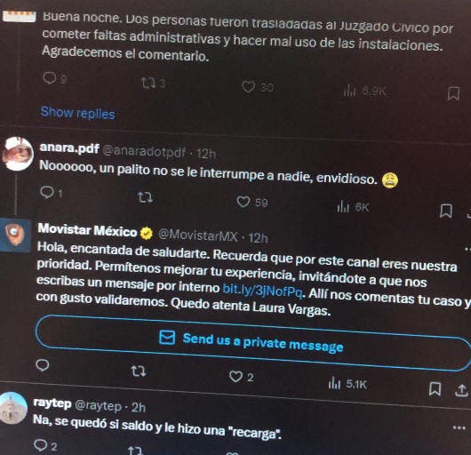The image size is (471, 455).
Task: Click Send us a private message button
Action: click(253, 343)
